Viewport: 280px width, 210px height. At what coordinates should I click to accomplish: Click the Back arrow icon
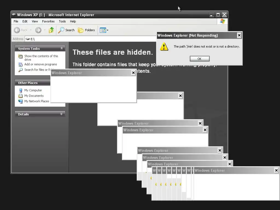click(17, 30)
